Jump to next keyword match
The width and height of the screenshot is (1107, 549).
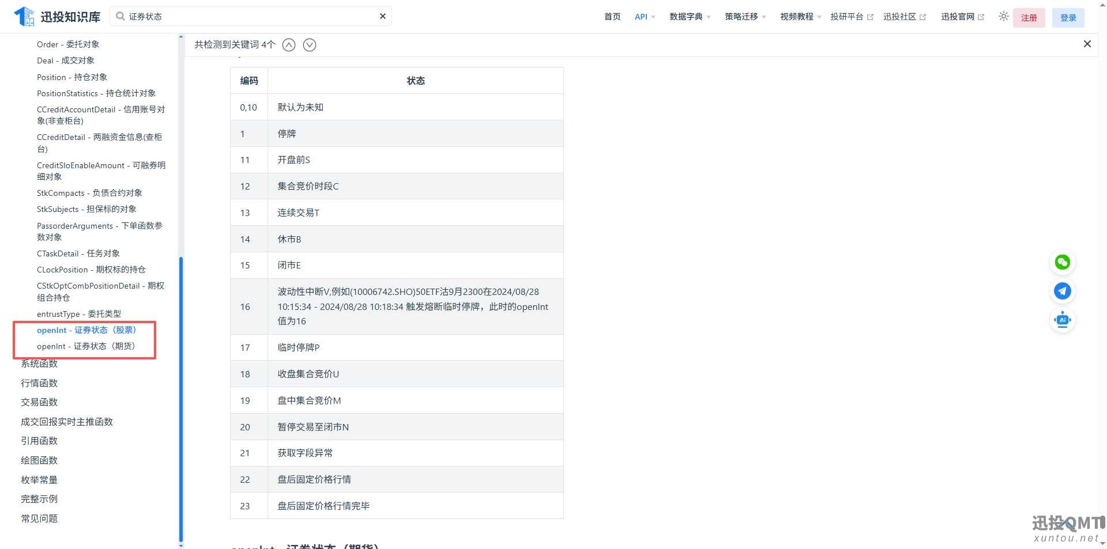[x=310, y=45]
